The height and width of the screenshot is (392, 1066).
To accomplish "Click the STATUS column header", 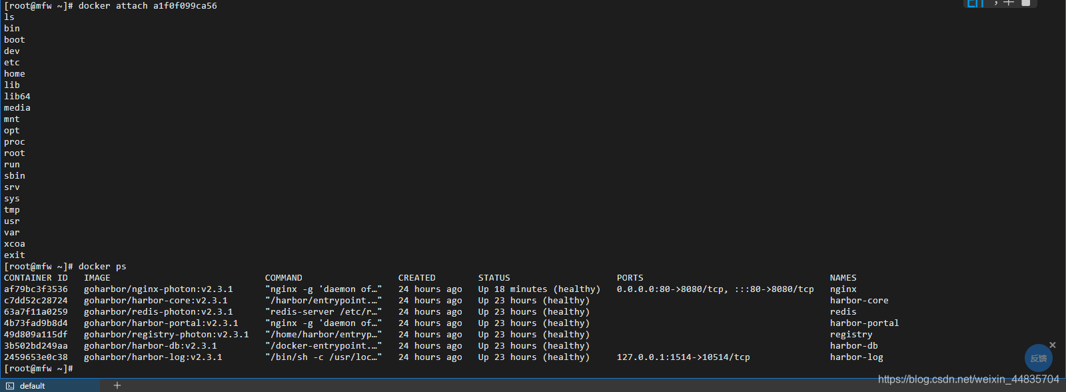I will click(494, 278).
